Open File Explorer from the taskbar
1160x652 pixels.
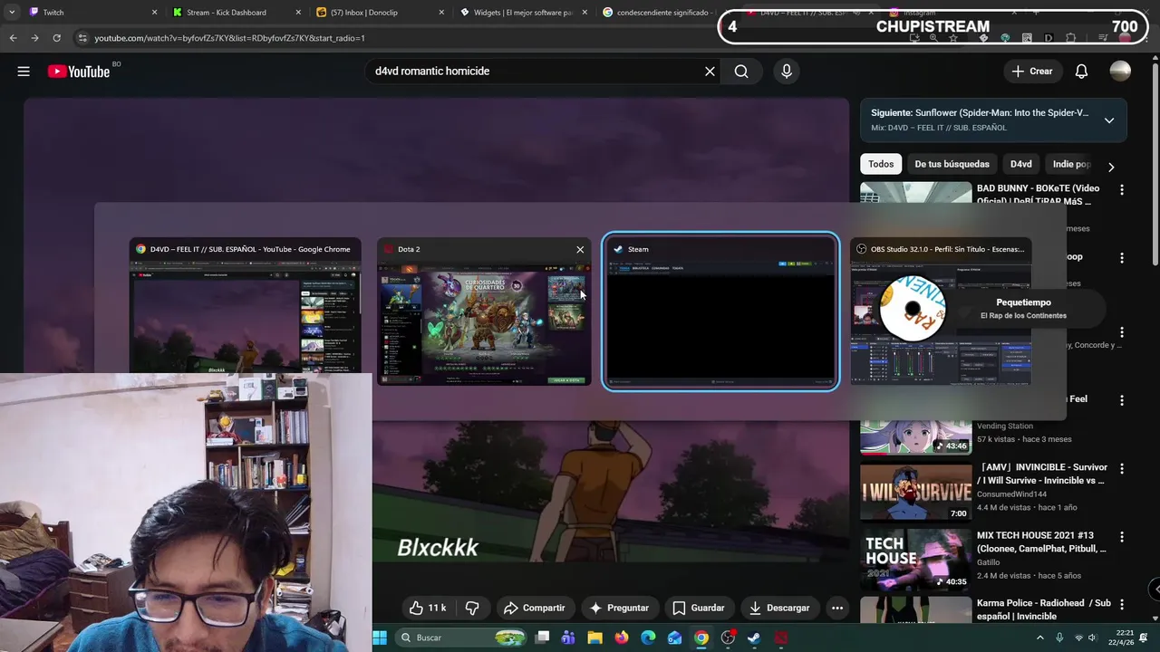pyautogui.click(x=594, y=638)
